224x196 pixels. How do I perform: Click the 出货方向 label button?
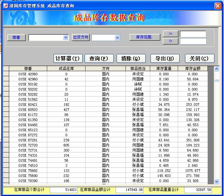coord(81,37)
